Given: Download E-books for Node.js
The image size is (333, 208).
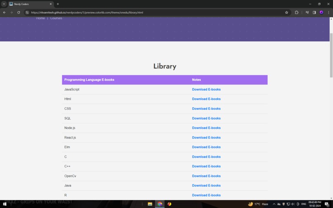Looking at the screenshot, I should [206, 128].
